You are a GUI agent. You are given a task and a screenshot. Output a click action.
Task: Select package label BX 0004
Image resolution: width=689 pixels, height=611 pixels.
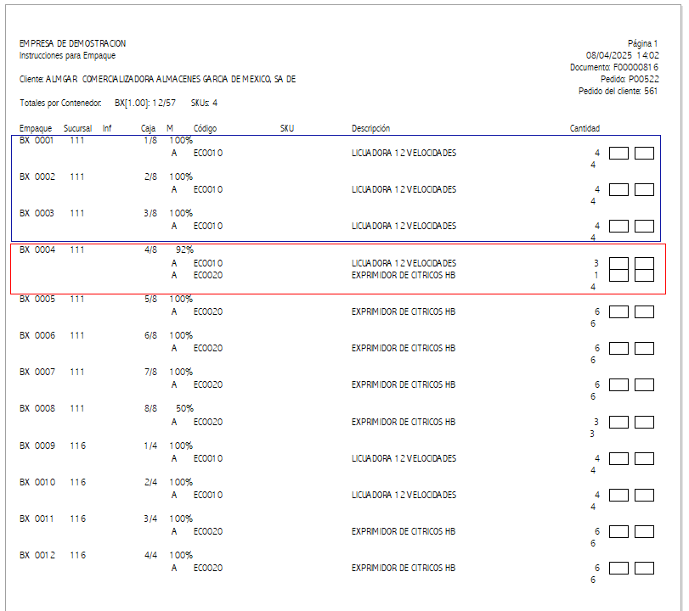click(x=37, y=249)
